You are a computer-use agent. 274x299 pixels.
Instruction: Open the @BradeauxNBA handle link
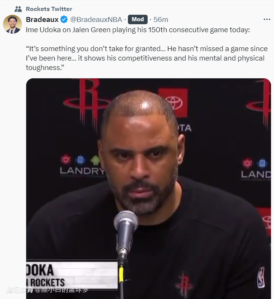point(96,19)
